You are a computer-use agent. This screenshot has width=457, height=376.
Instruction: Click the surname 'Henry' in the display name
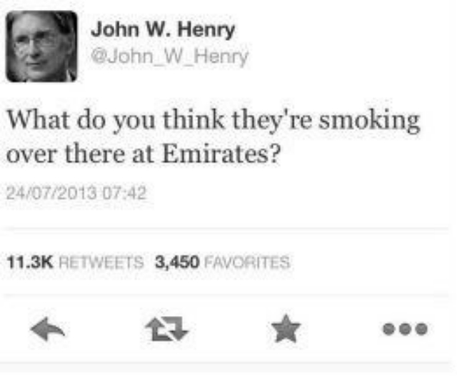(206, 30)
